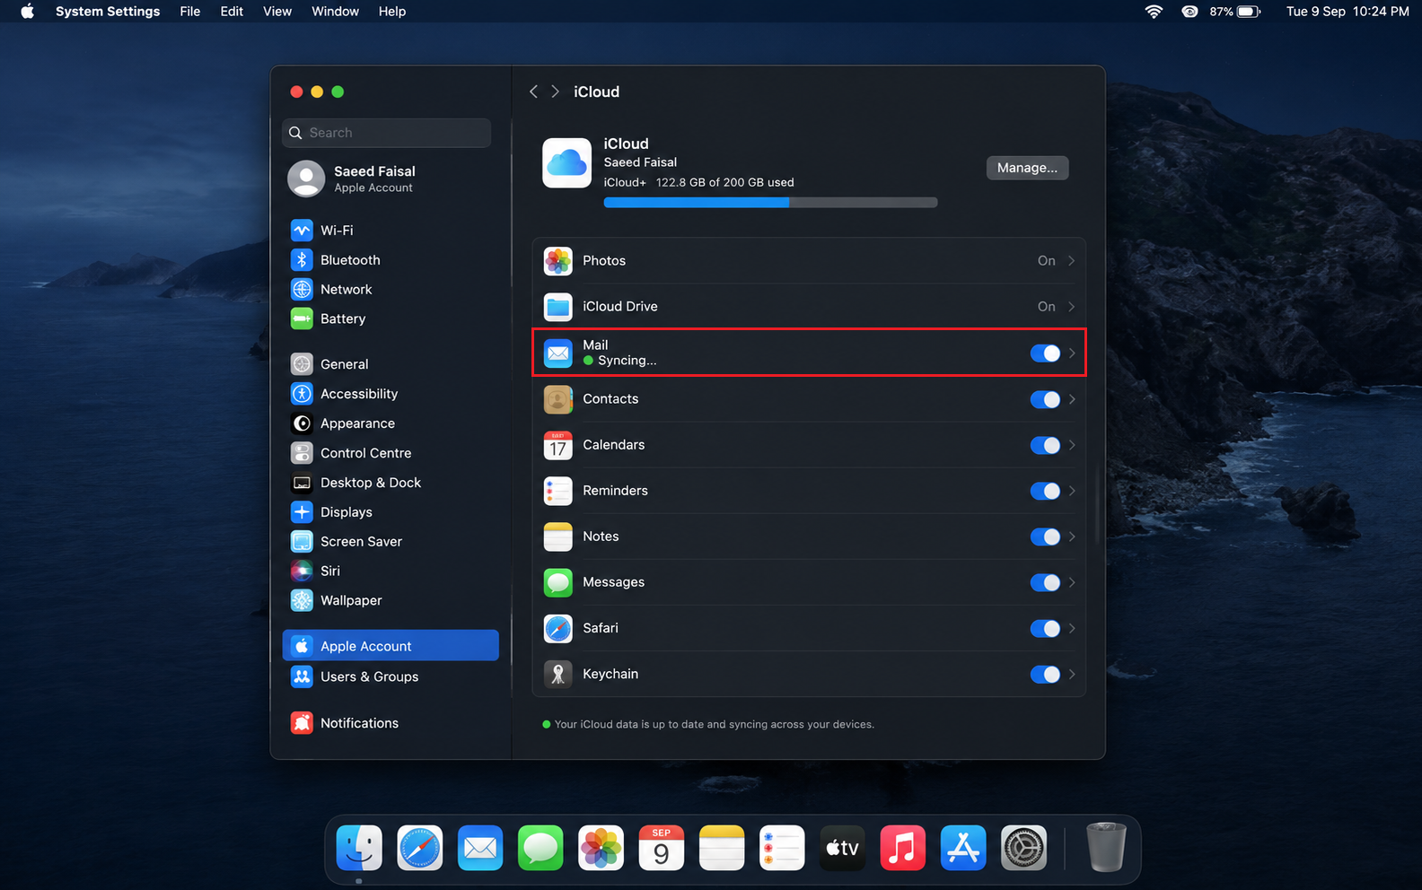Disable Keychain iCloud toggle

[x=1046, y=674]
